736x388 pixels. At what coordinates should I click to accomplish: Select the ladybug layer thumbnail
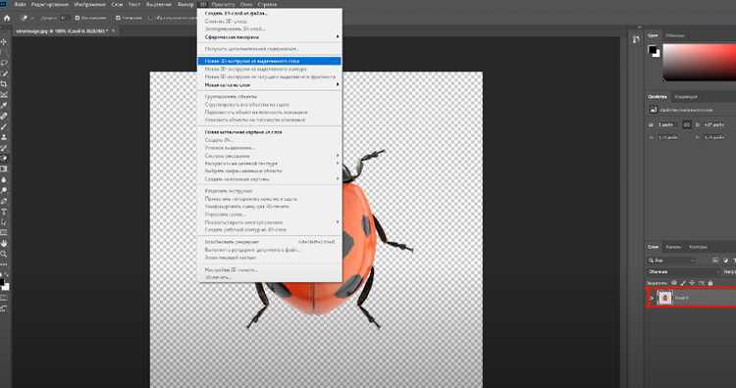coord(664,298)
